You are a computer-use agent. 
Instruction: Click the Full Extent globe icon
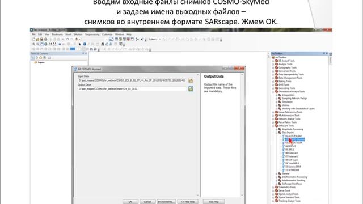(x=45, y=44)
